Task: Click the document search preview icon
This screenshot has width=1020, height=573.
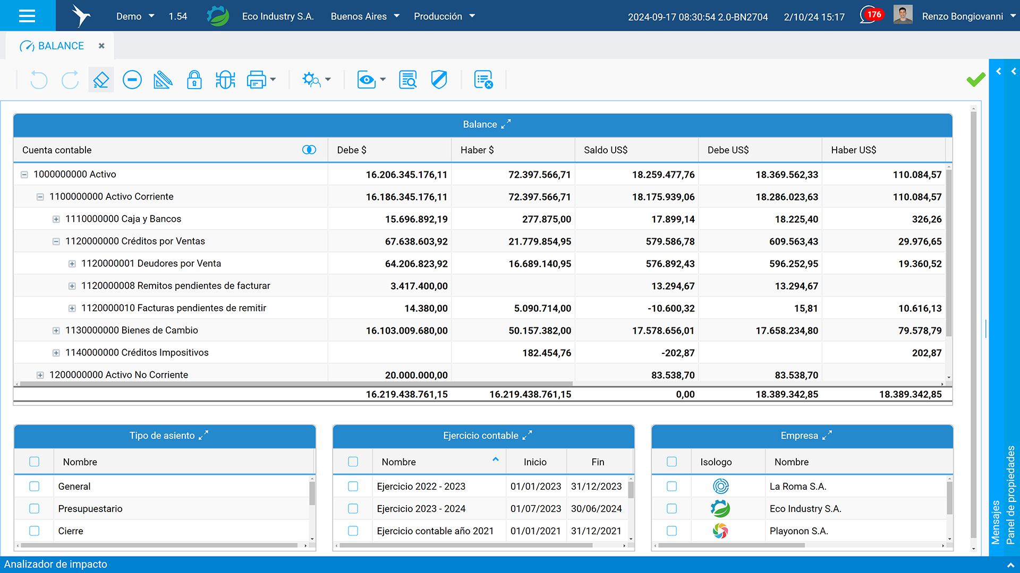Action: (408, 80)
